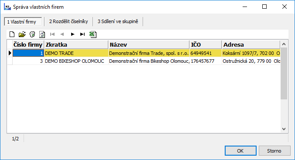Go to previous record arrow
The image size is (295, 160).
click(x=62, y=34)
